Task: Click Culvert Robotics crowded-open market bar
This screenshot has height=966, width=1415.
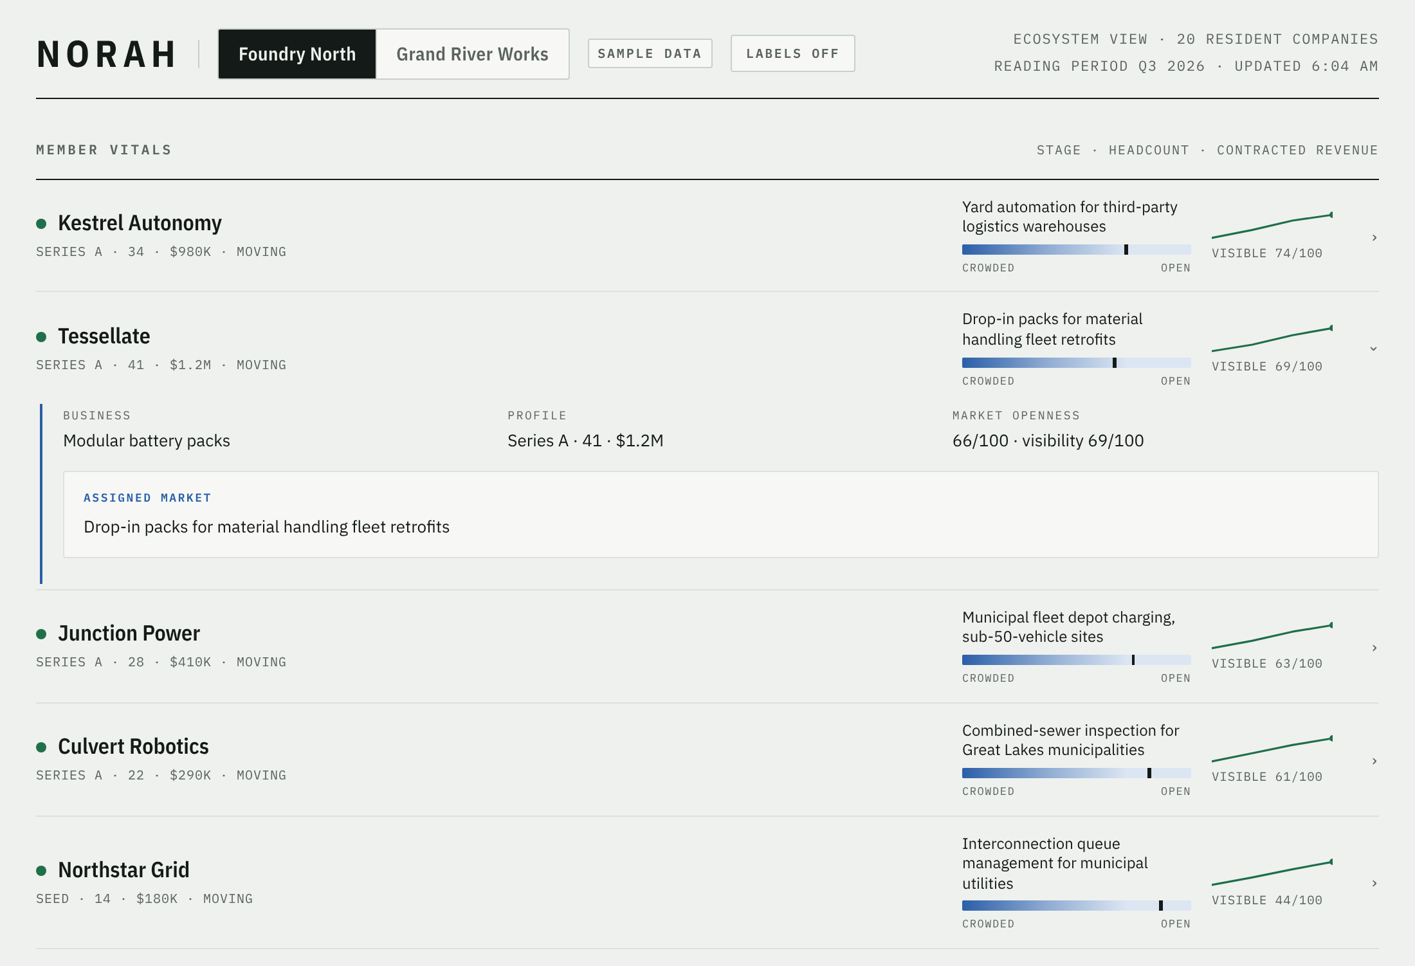Action: pyautogui.click(x=1076, y=773)
